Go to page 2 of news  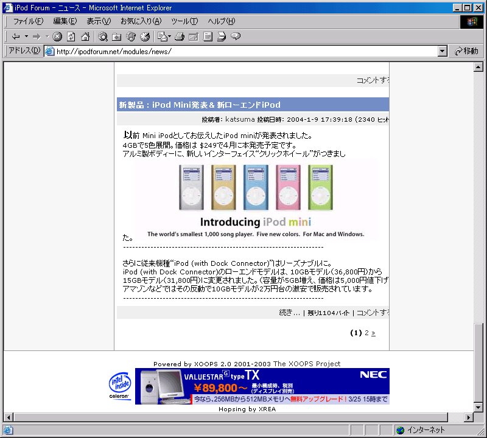(x=366, y=333)
